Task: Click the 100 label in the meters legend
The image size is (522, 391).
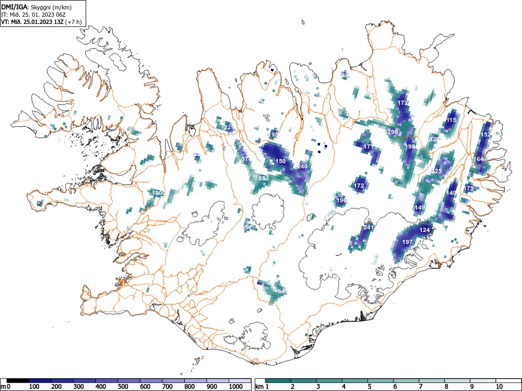Action: pos(34,386)
